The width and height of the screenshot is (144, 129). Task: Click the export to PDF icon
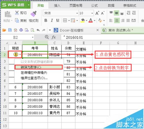point(16,30)
